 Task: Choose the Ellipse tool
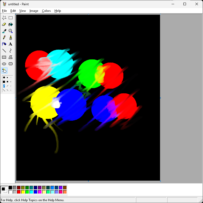click(4, 64)
